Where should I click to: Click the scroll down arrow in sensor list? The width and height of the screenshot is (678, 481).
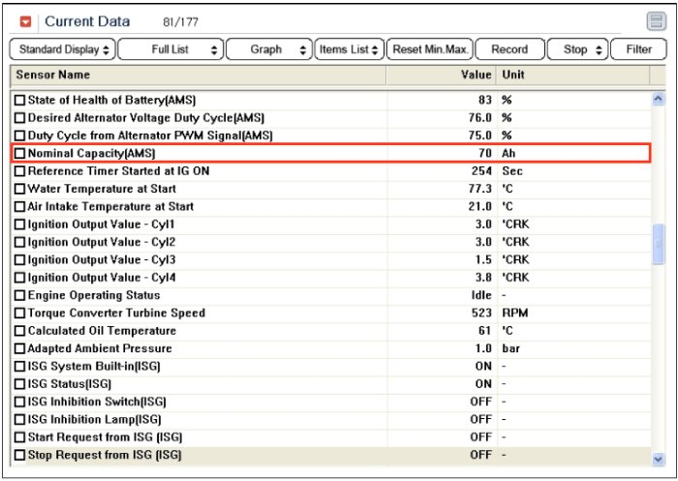pos(659,459)
